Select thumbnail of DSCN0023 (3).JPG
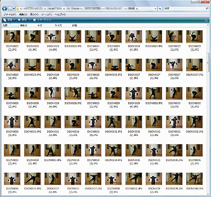Image resolution: width=211 pixels, height=197 pixels. 32,36
